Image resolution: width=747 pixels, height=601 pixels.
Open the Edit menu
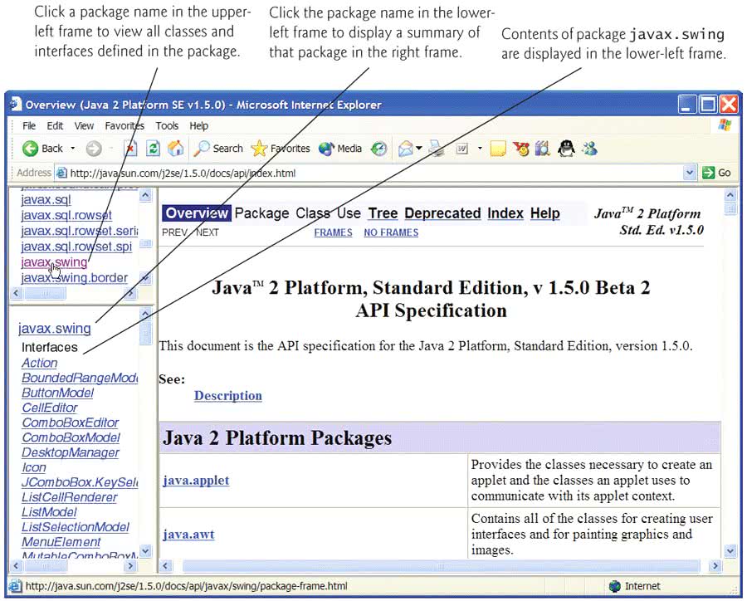pos(55,126)
